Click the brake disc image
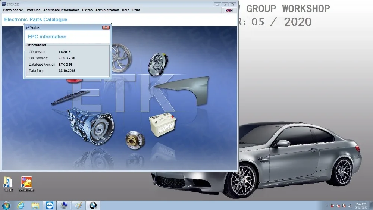The height and width of the screenshot is (210, 373). coord(135,140)
